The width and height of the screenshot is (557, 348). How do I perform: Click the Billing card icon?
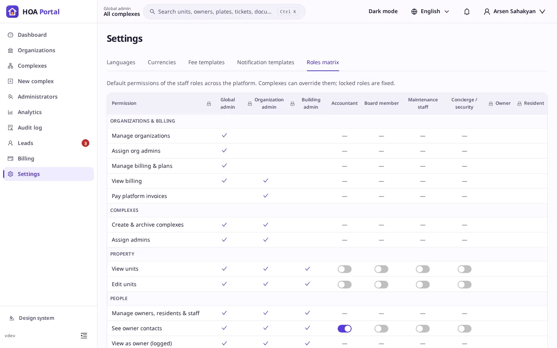tap(10, 159)
